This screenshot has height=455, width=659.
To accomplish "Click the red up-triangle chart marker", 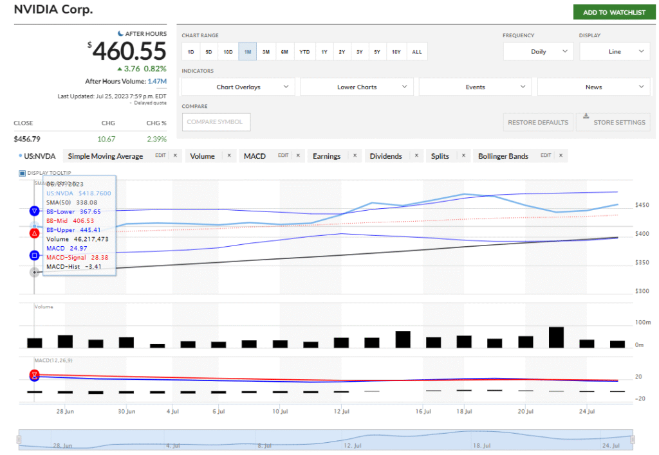I will pos(35,233).
